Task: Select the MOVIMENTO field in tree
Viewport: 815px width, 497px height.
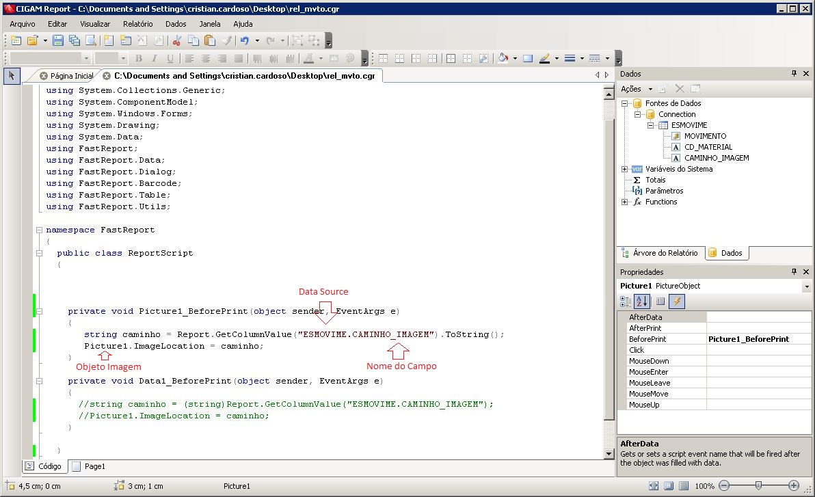Action: point(705,136)
